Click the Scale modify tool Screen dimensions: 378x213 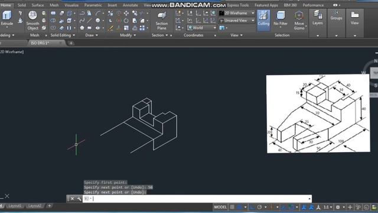126,28
